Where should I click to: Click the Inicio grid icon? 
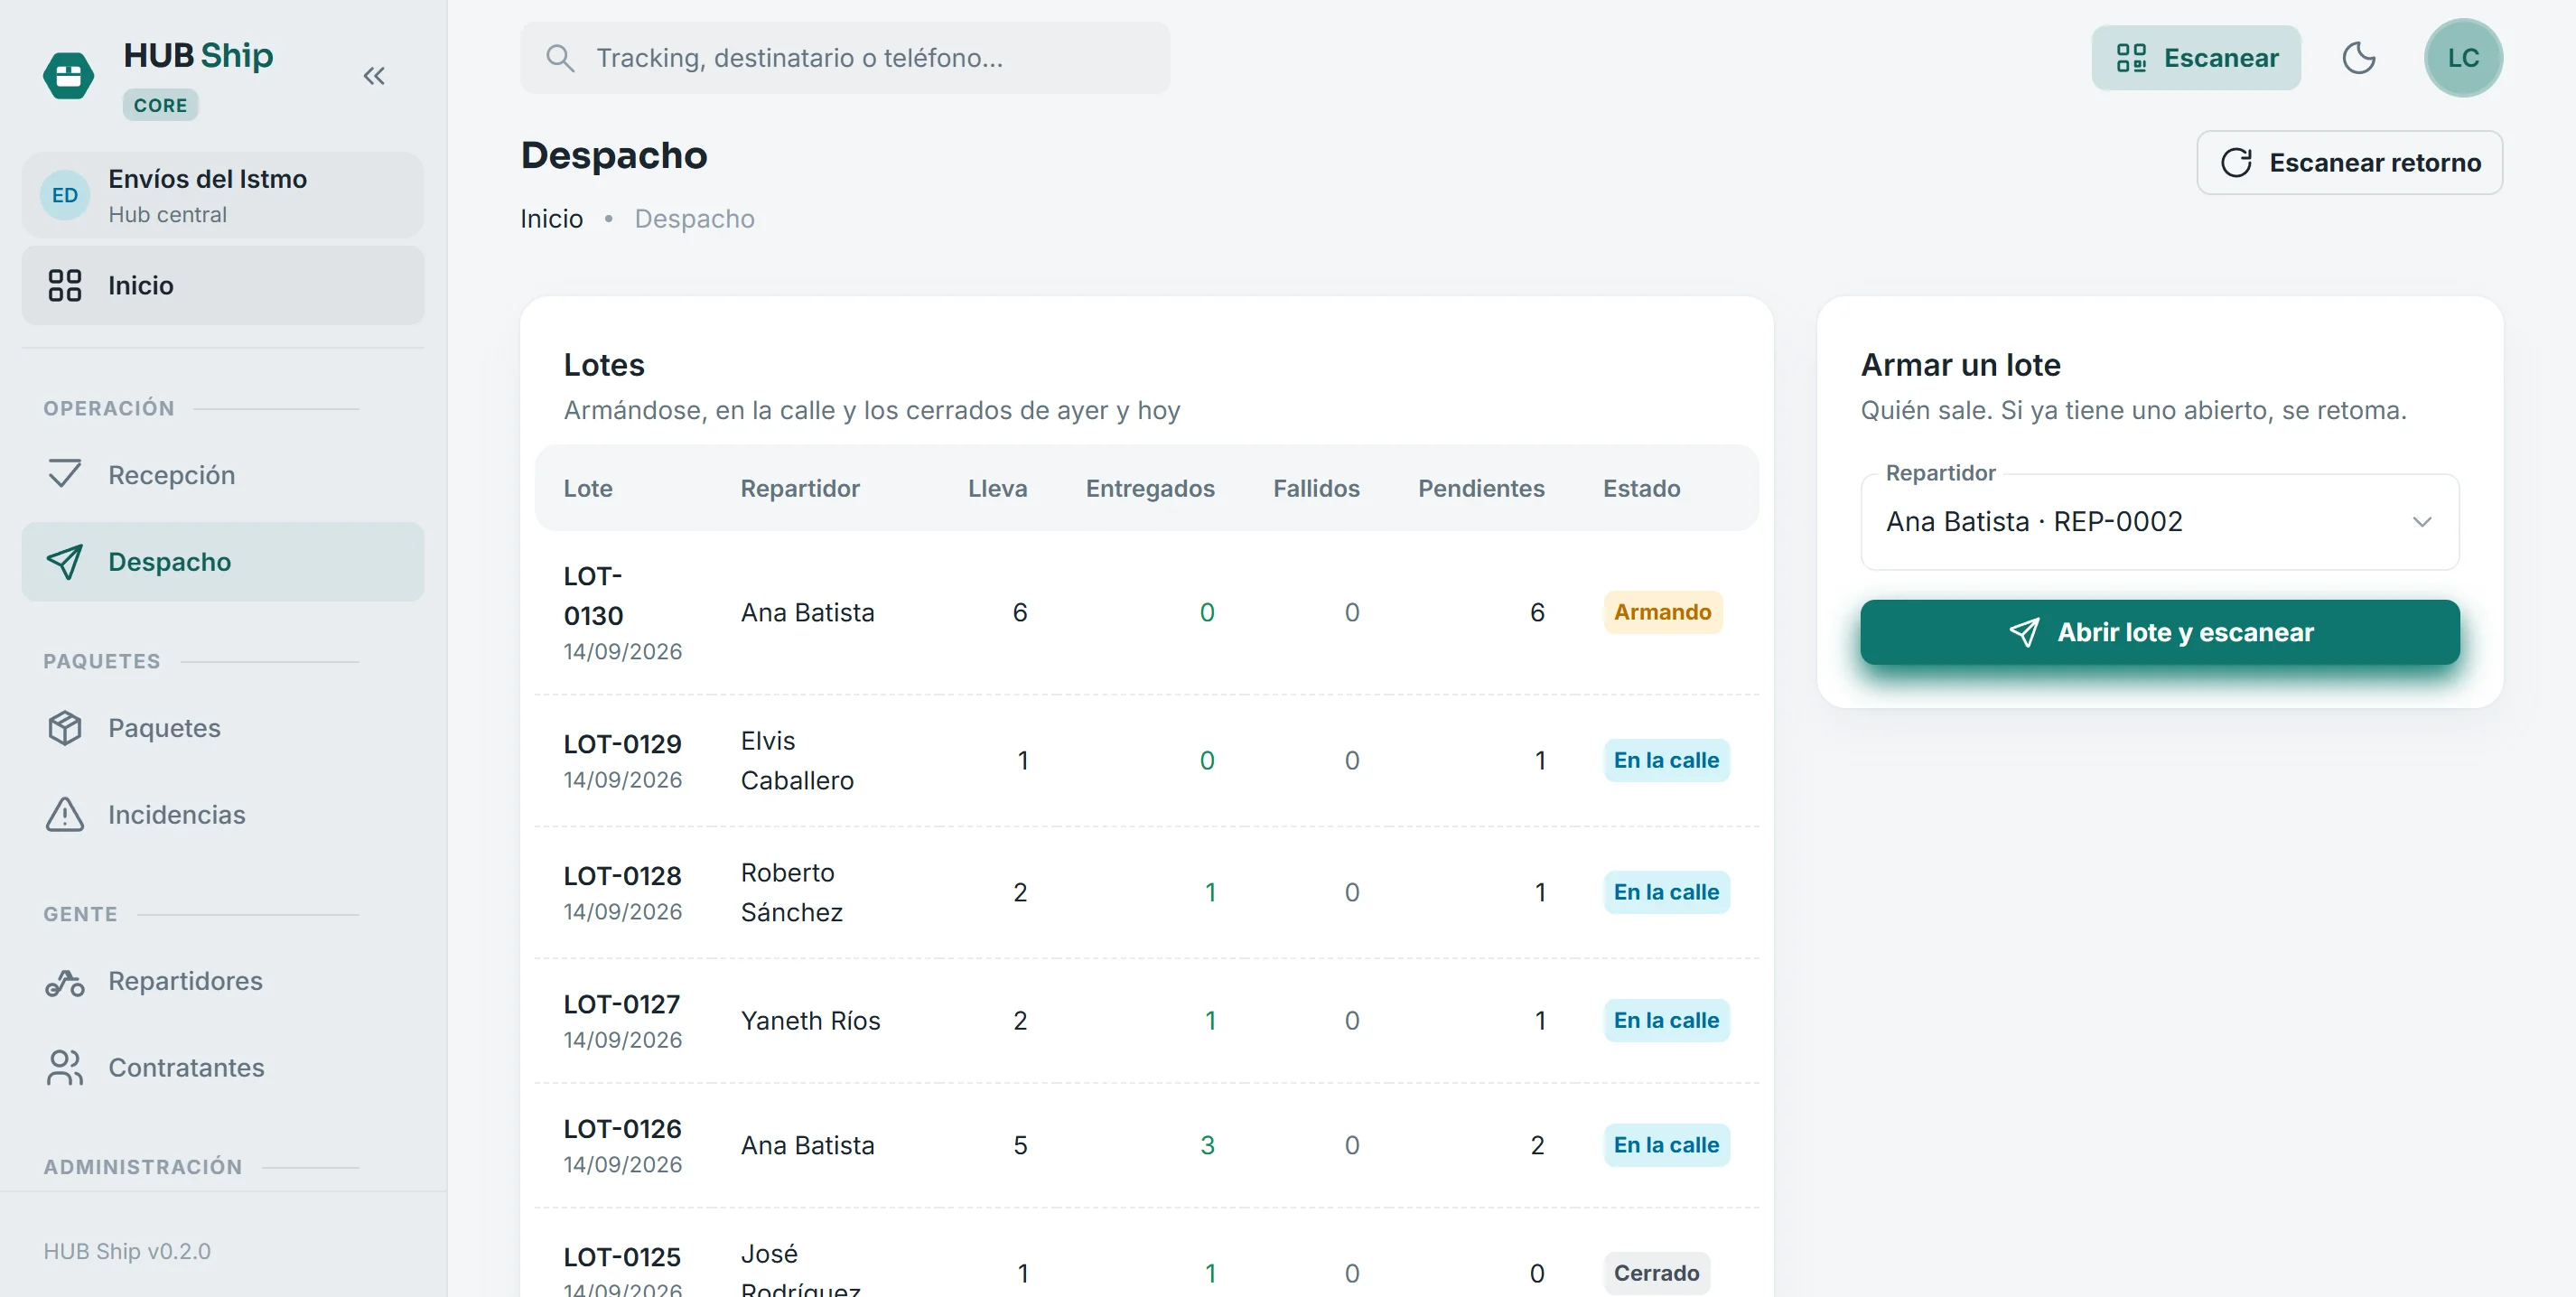[65, 285]
